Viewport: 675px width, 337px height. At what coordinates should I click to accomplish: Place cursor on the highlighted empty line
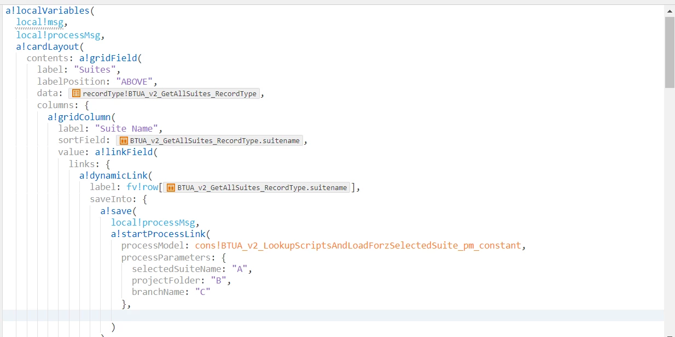pos(333,316)
